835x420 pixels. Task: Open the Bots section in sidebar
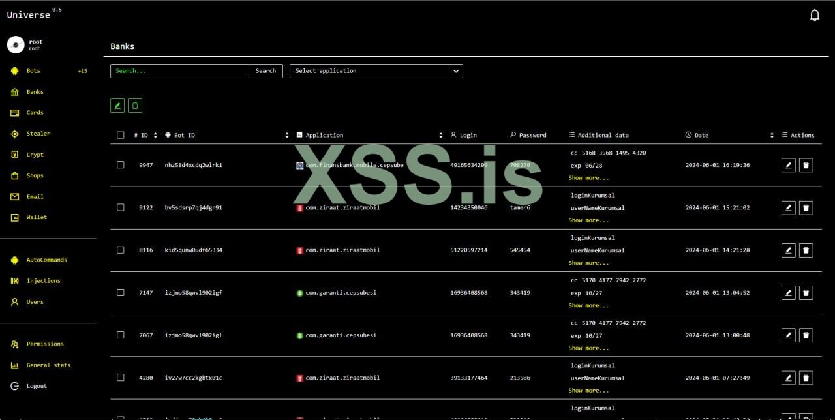coord(33,71)
